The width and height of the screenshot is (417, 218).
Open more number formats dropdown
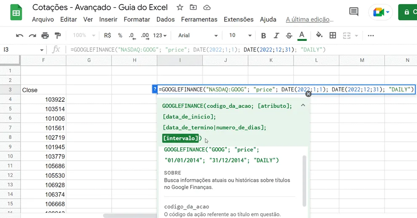pyautogui.click(x=160, y=35)
